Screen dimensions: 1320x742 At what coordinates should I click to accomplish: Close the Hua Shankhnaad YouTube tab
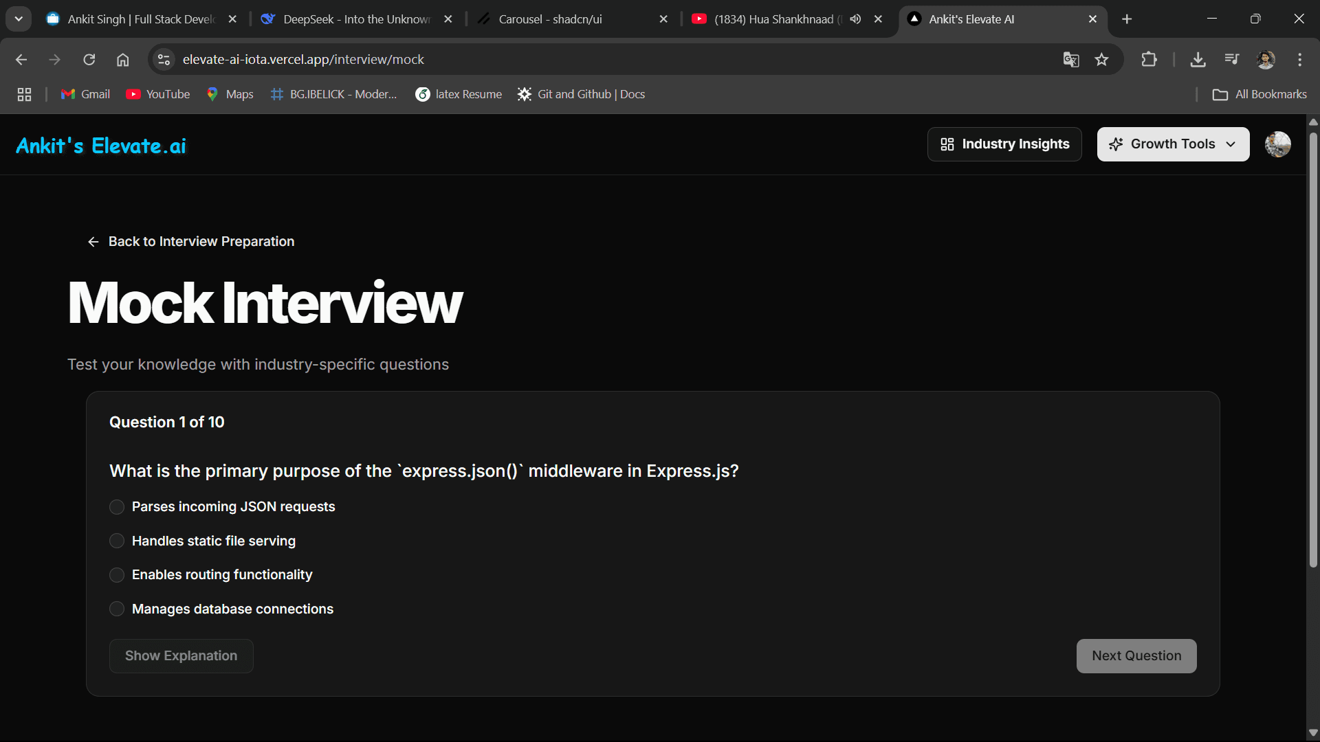(x=878, y=19)
